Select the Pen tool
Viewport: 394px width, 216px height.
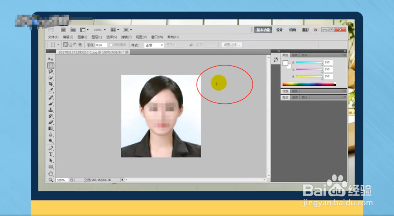(51, 148)
